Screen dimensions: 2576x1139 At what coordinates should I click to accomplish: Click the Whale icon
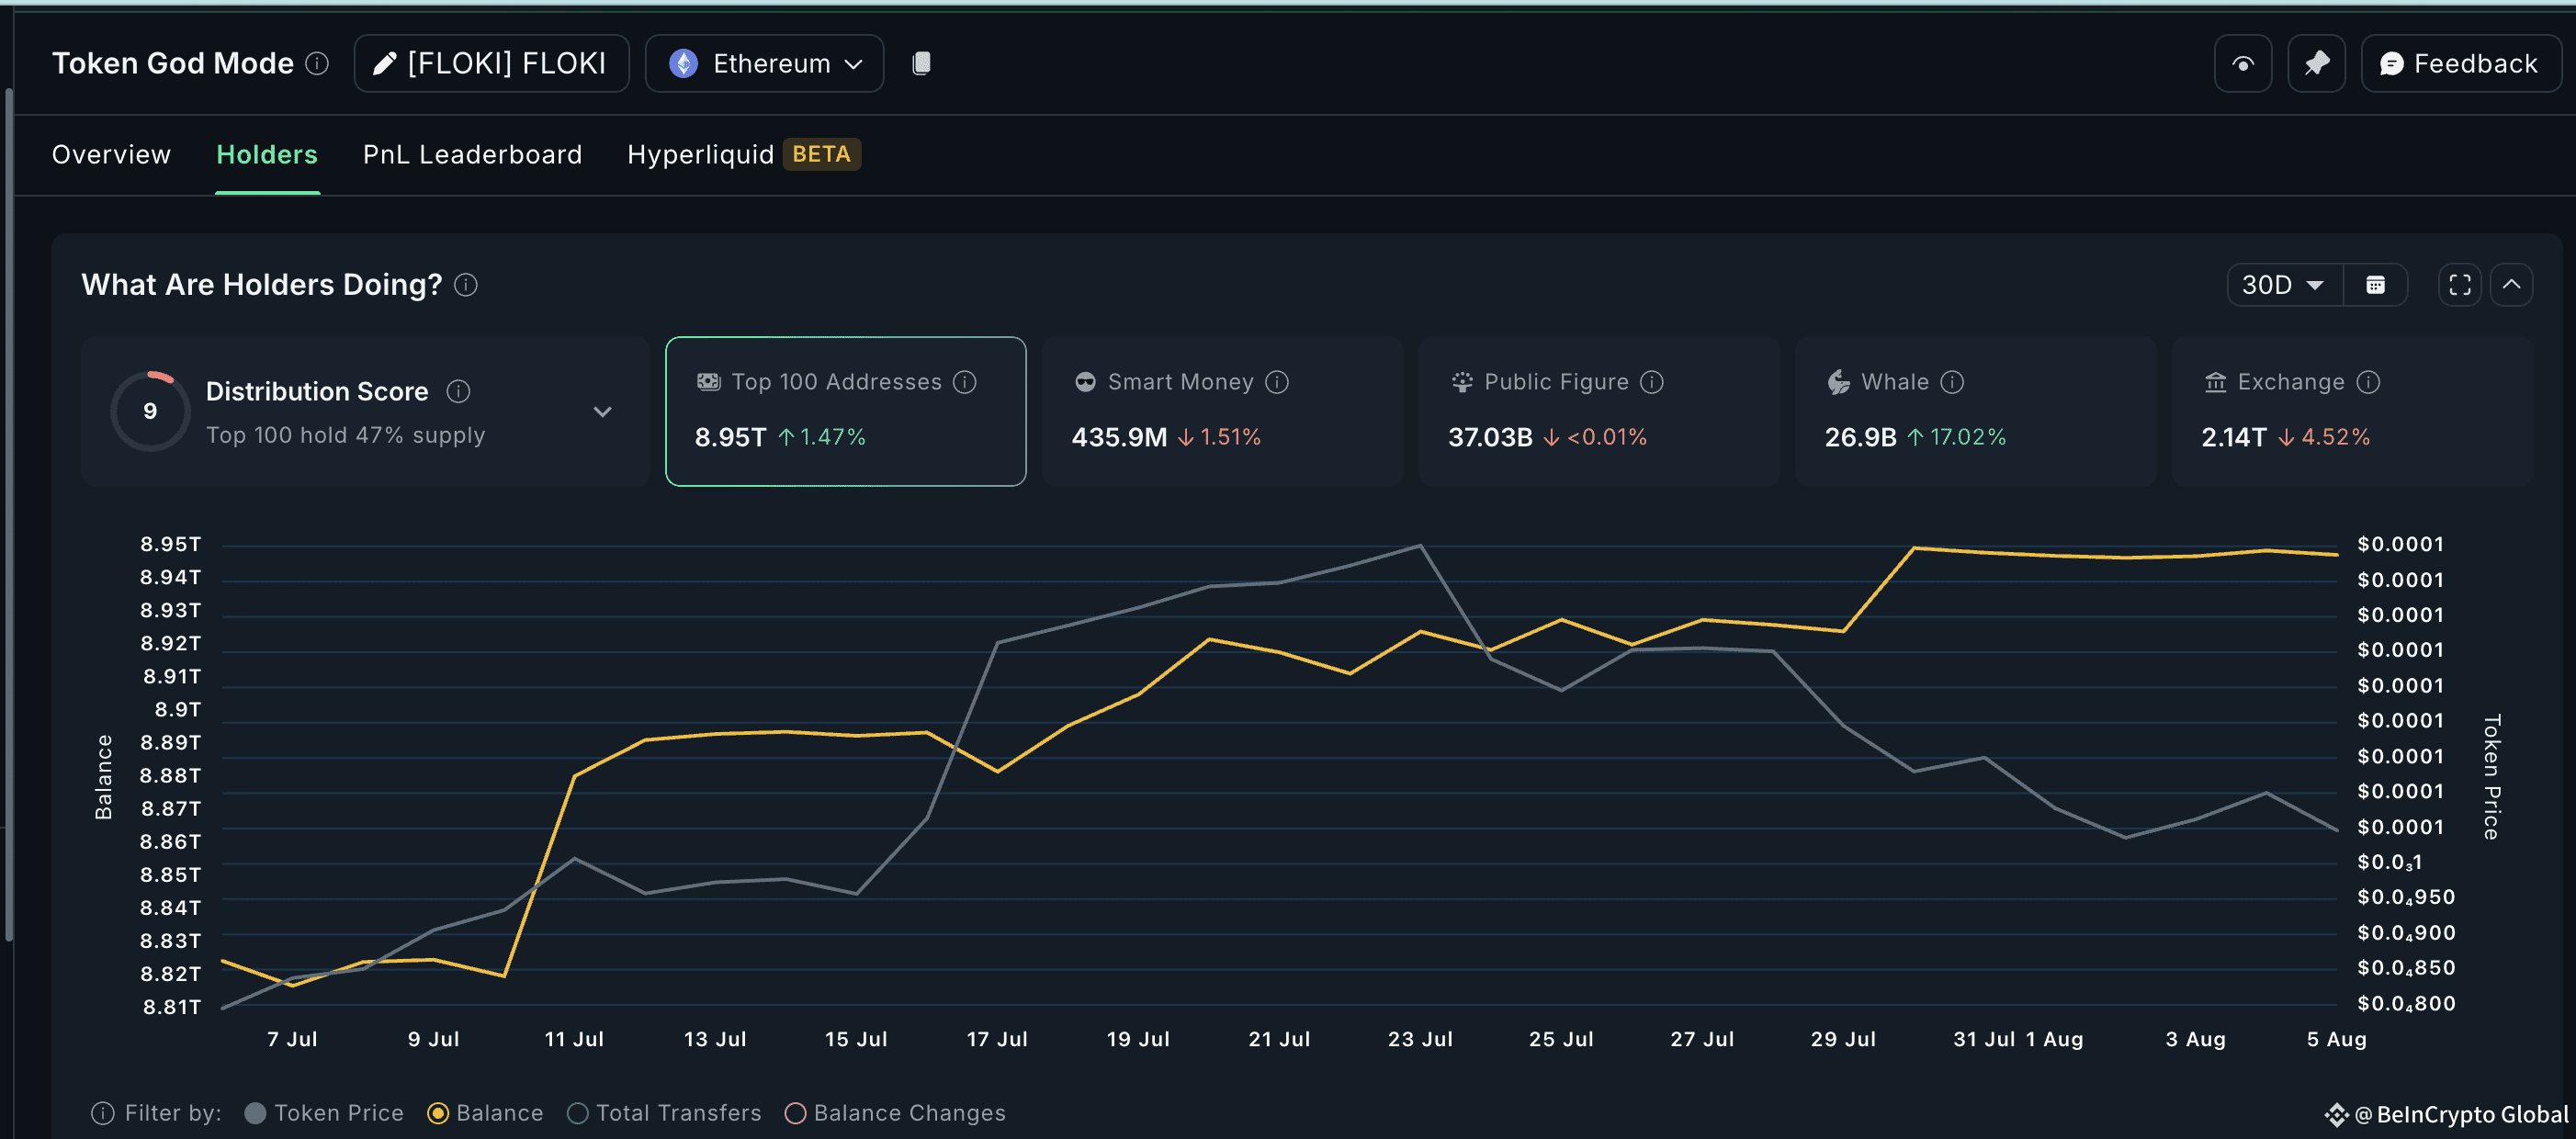click(x=1838, y=382)
